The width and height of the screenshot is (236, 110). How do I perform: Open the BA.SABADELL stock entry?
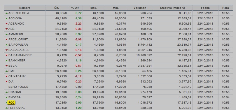point(19,50)
